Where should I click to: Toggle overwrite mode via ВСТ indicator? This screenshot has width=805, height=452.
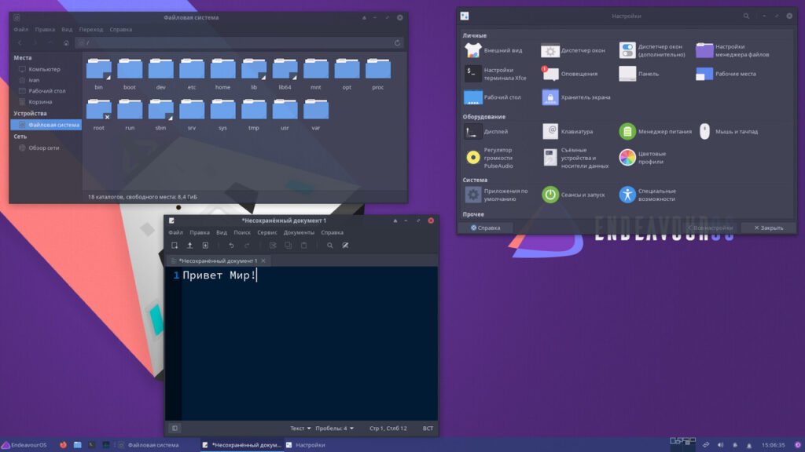428,428
